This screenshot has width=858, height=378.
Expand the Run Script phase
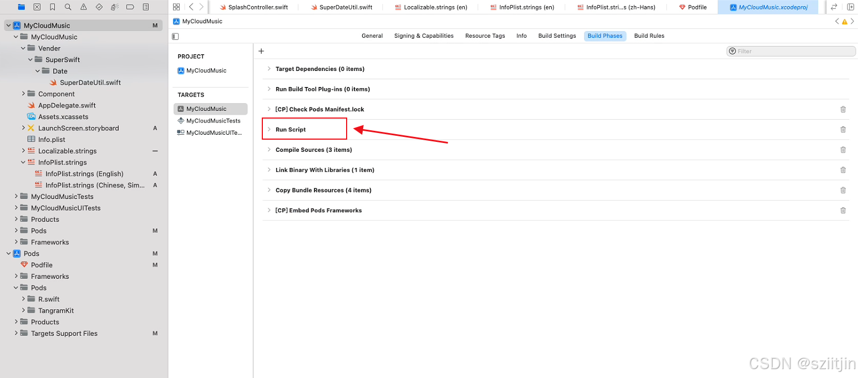pos(269,130)
